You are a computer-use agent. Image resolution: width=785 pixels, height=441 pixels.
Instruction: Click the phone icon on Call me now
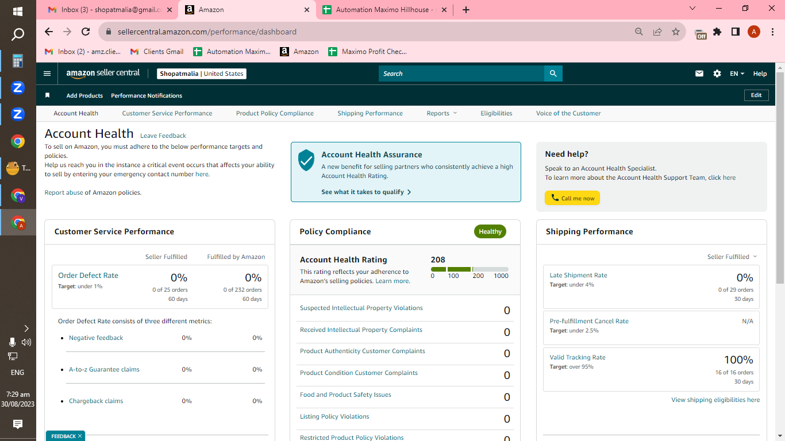(x=555, y=198)
